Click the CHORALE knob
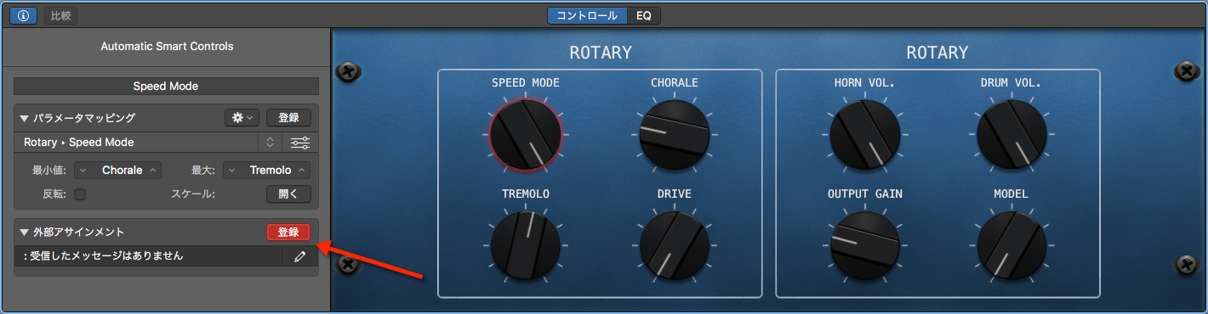1208x314 pixels. [x=675, y=134]
